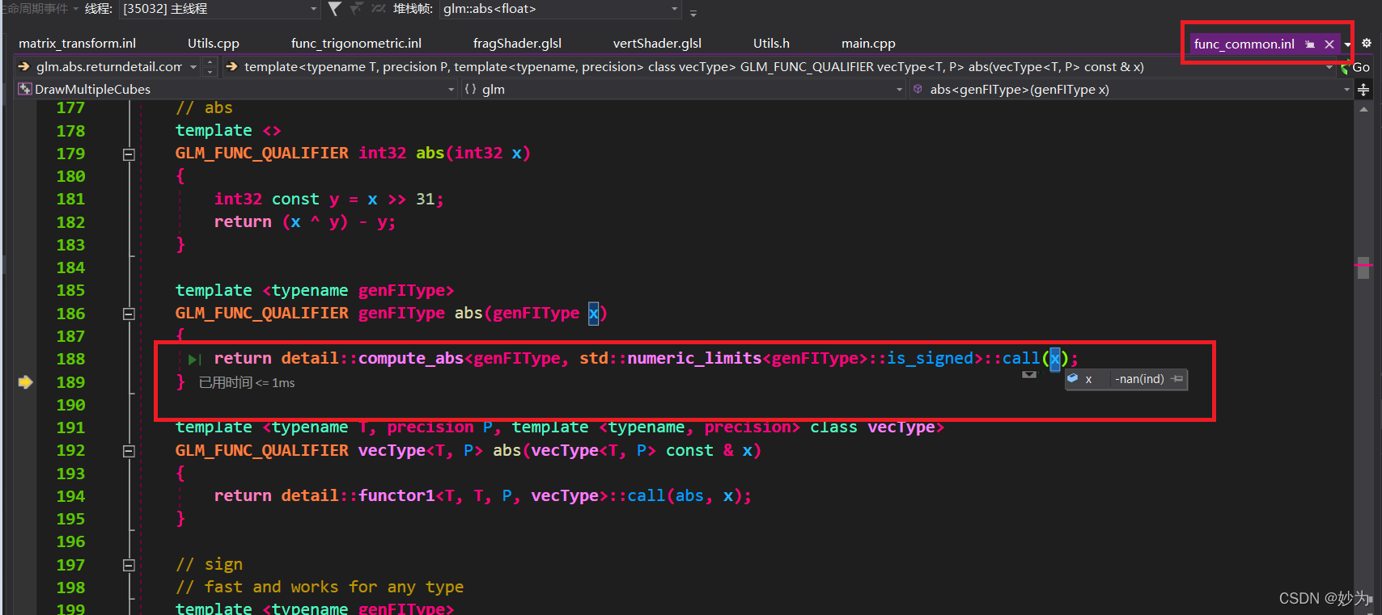Image resolution: width=1382 pixels, height=615 pixels.
Task: Open the document tabs overflow list arrow
Action: (1347, 44)
